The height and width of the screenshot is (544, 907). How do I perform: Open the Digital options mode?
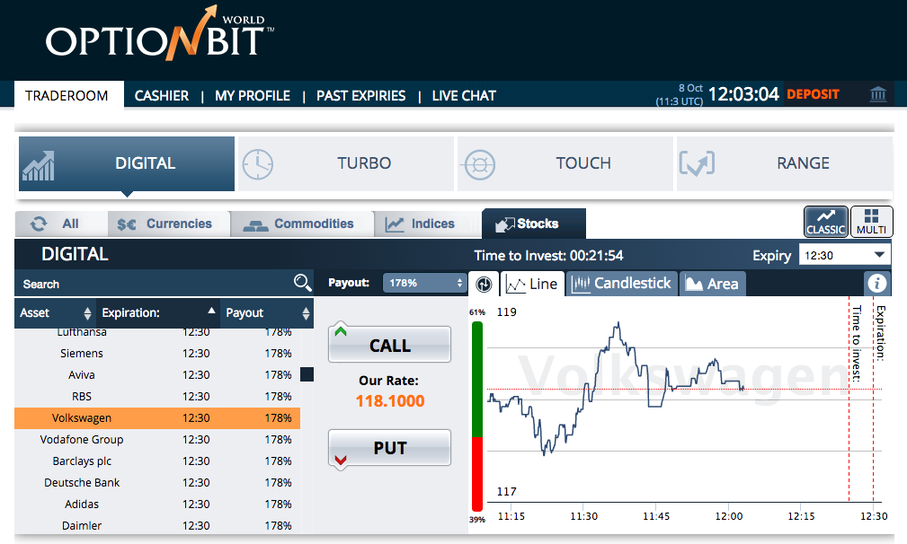coord(127,163)
